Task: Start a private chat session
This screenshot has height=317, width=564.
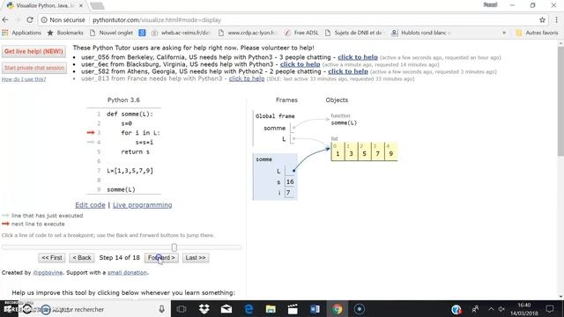Action: (x=34, y=68)
